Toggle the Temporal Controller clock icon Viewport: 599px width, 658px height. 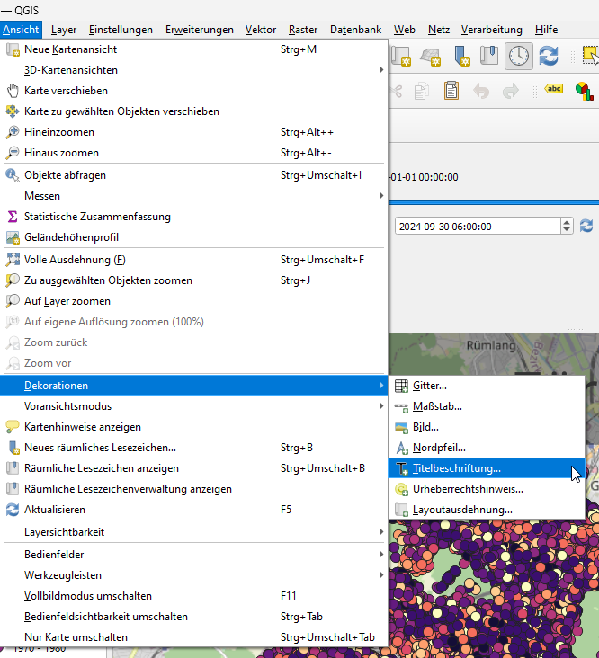tap(518, 56)
